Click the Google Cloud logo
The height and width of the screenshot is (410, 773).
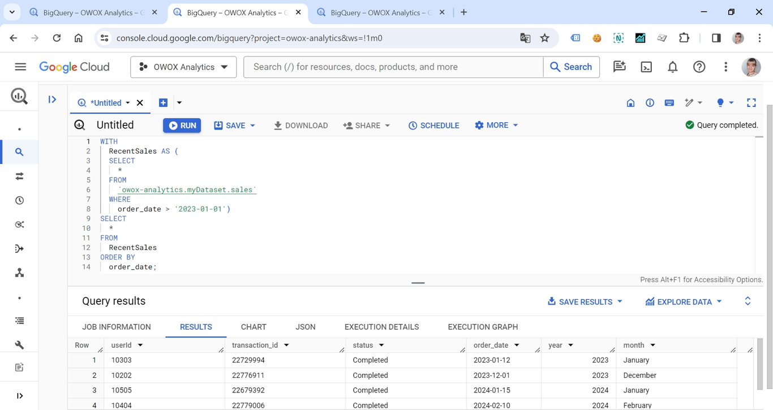[x=74, y=67]
